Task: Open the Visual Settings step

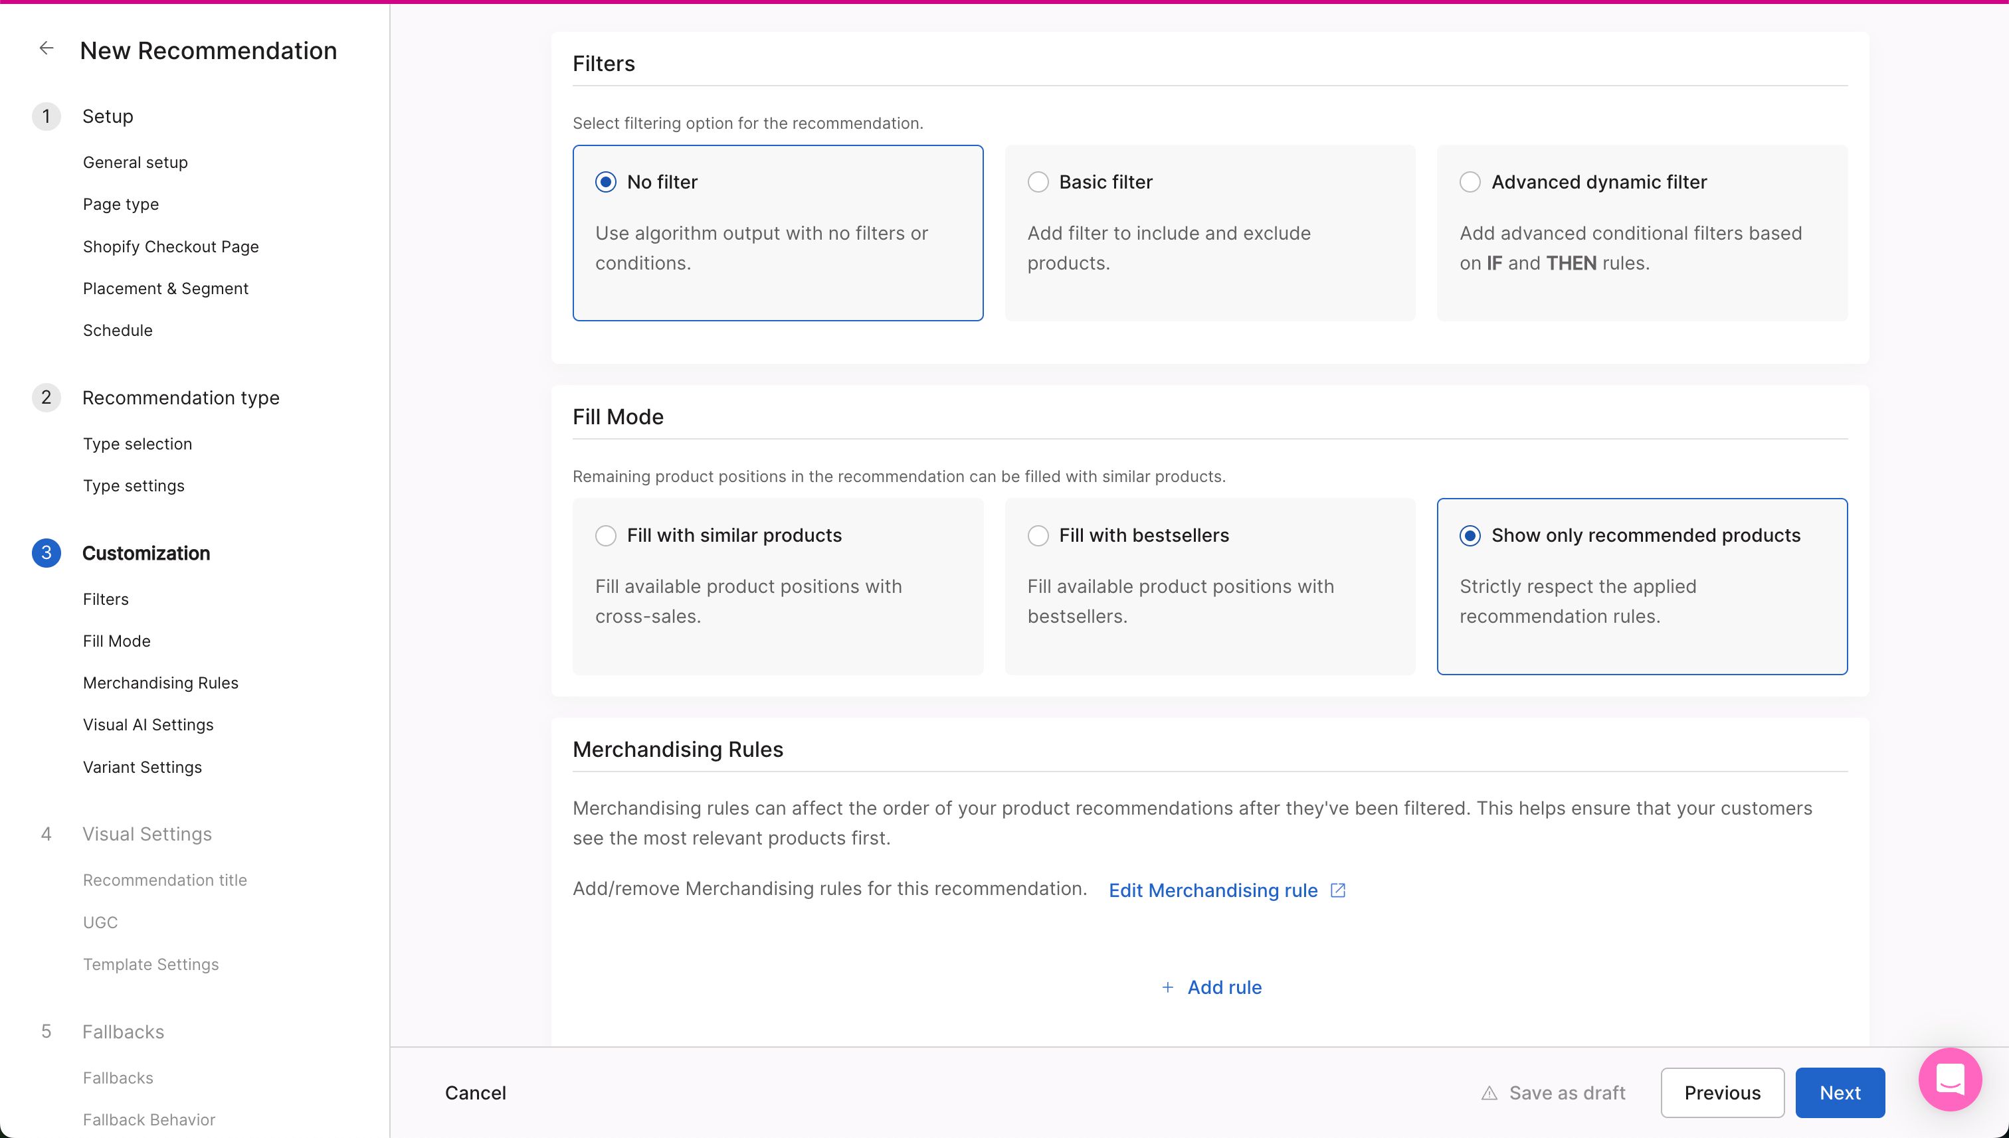Action: pyautogui.click(x=147, y=833)
